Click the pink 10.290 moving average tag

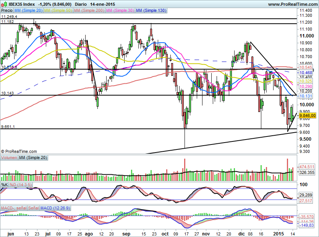306,86
